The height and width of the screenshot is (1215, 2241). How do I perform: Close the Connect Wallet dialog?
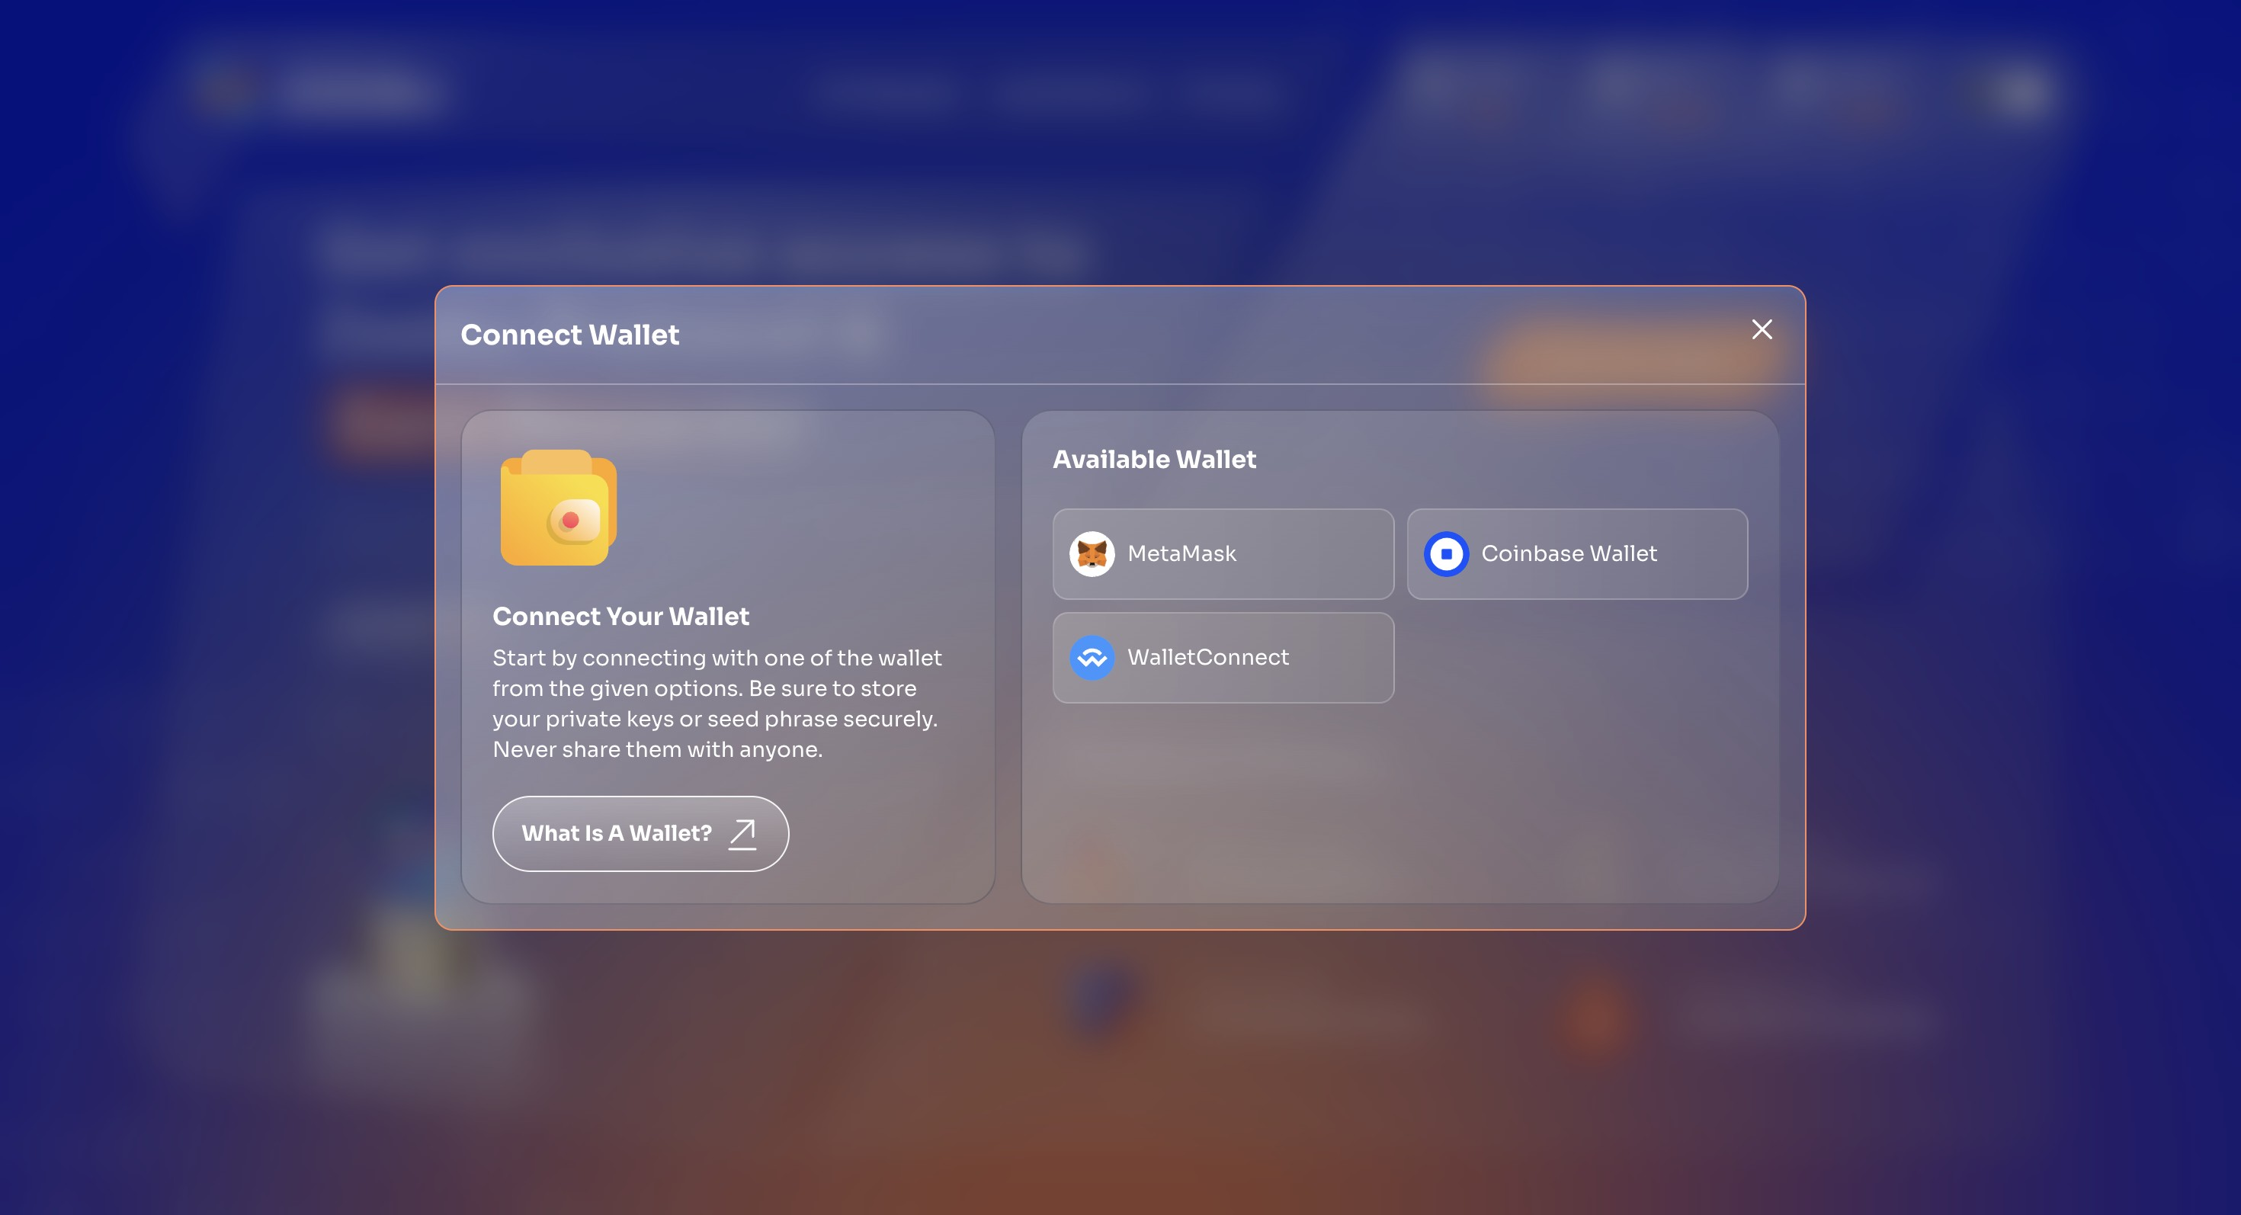click(1762, 329)
